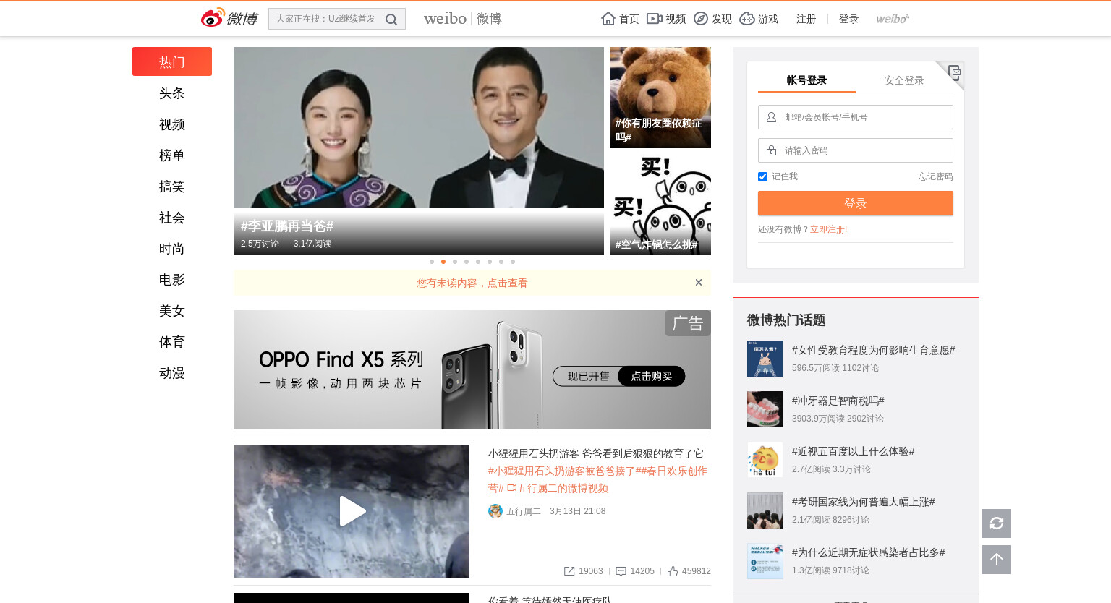Open the 搞笑 category

pos(172,187)
